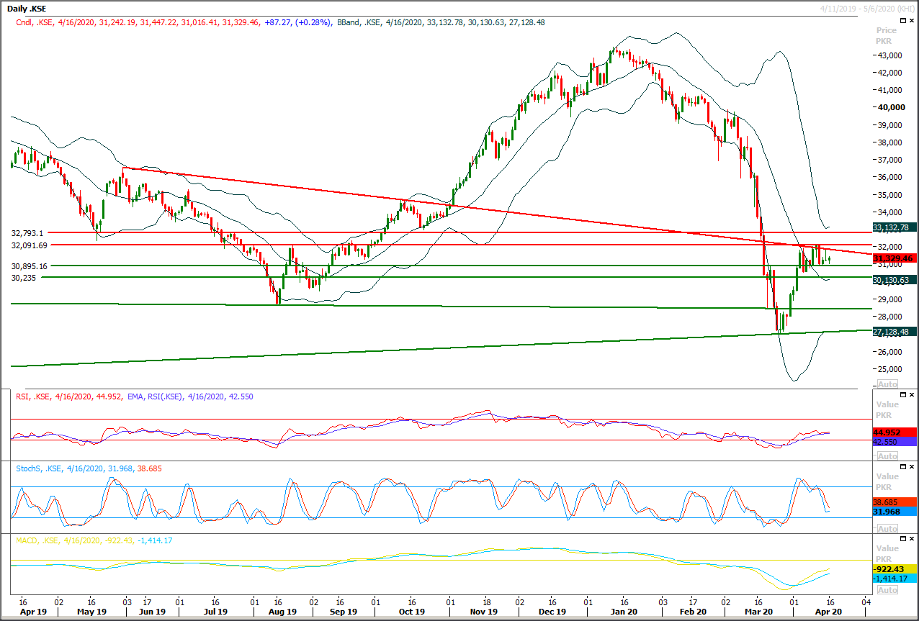Click the Nov 19 month label on time axis

coord(483,612)
